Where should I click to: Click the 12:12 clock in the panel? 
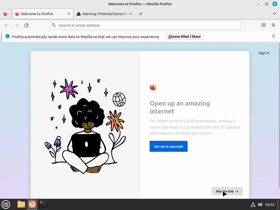(x=270, y=205)
